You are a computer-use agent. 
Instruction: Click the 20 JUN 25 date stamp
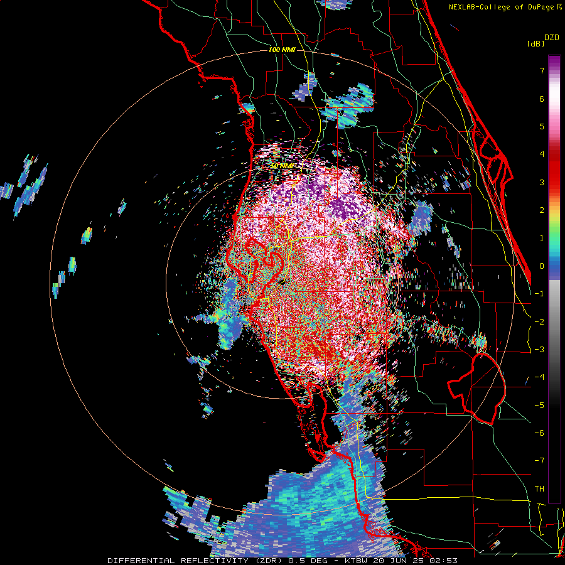397,561
